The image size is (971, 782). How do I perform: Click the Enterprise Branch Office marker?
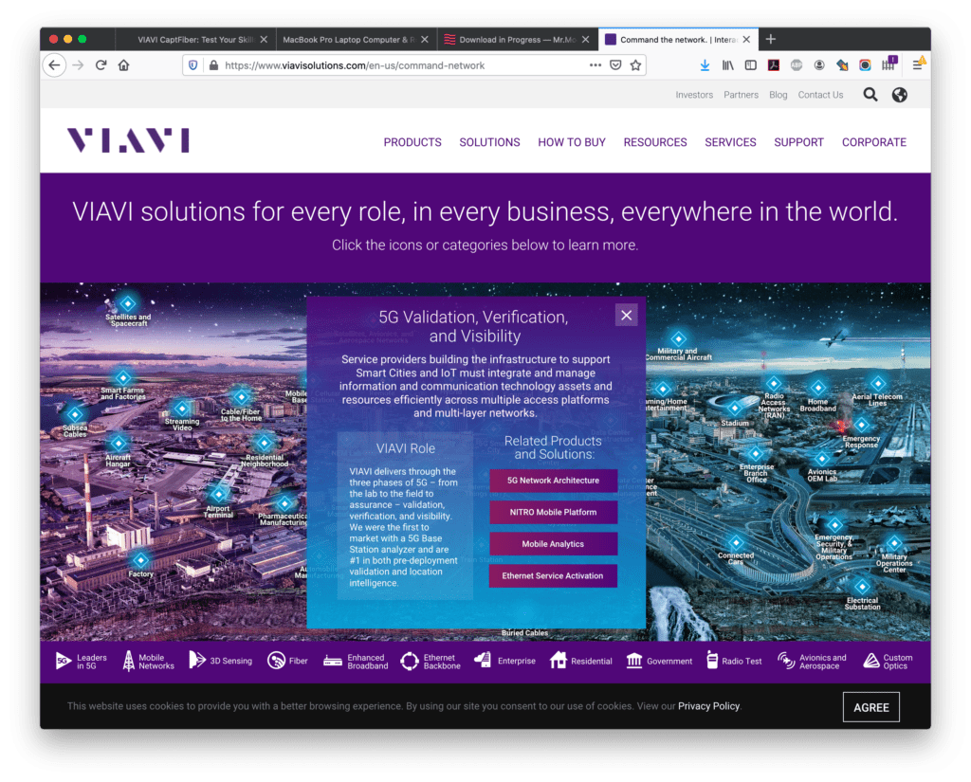tap(756, 453)
